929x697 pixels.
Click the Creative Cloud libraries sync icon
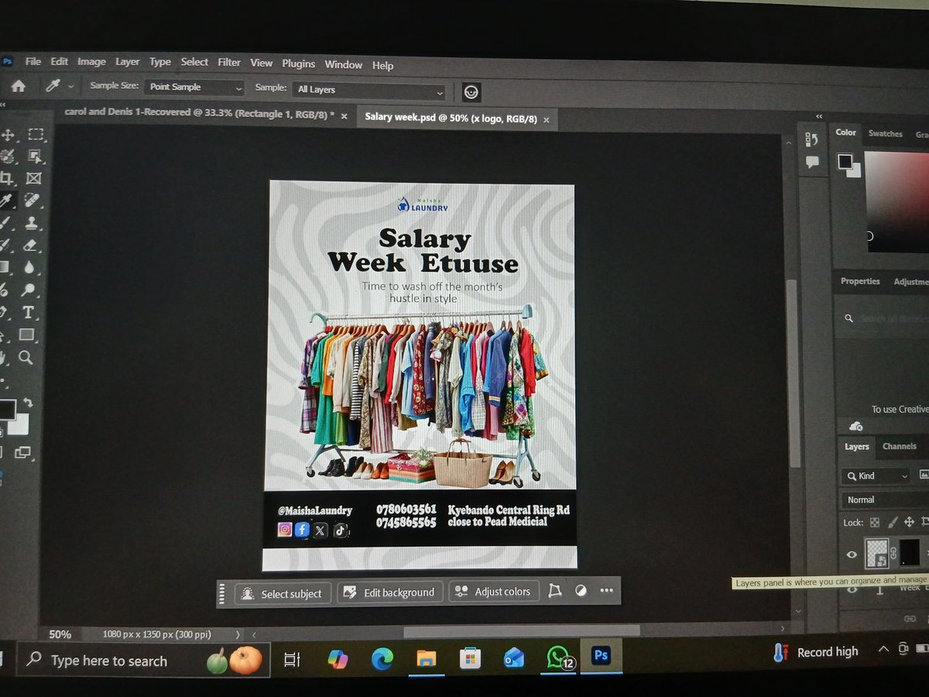point(855,426)
